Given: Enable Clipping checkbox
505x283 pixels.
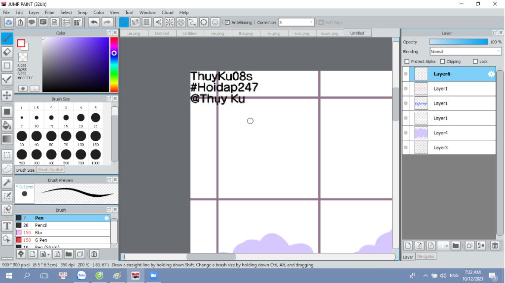Looking at the screenshot, I should [x=442, y=62].
